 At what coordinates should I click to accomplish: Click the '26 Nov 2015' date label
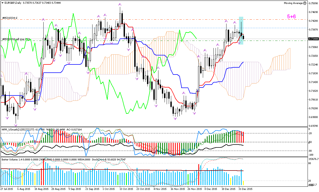point(194,189)
